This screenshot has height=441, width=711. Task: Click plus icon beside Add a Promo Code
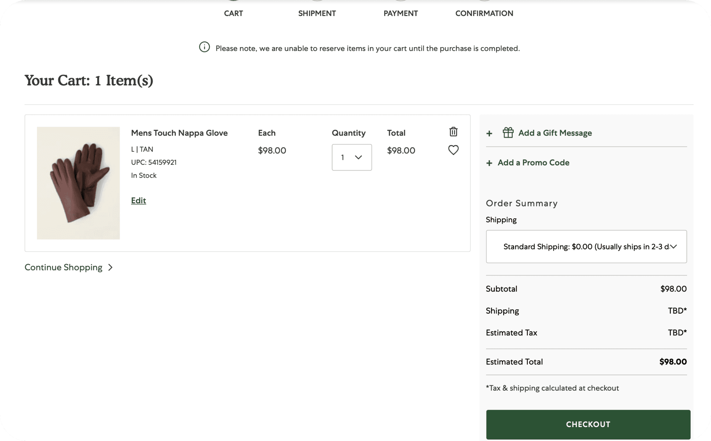coord(489,163)
